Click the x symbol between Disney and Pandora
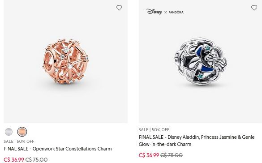 click(165, 13)
